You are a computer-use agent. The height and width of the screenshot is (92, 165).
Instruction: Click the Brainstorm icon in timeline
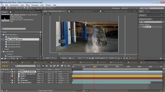pos(62,66)
